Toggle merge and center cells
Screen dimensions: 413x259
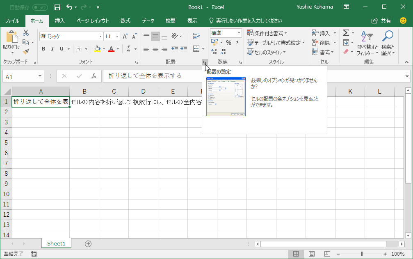click(196, 48)
